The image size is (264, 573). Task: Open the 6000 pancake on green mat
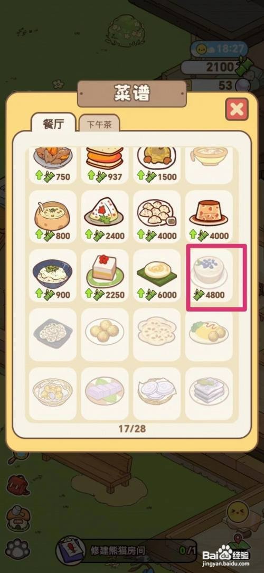(157, 276)
